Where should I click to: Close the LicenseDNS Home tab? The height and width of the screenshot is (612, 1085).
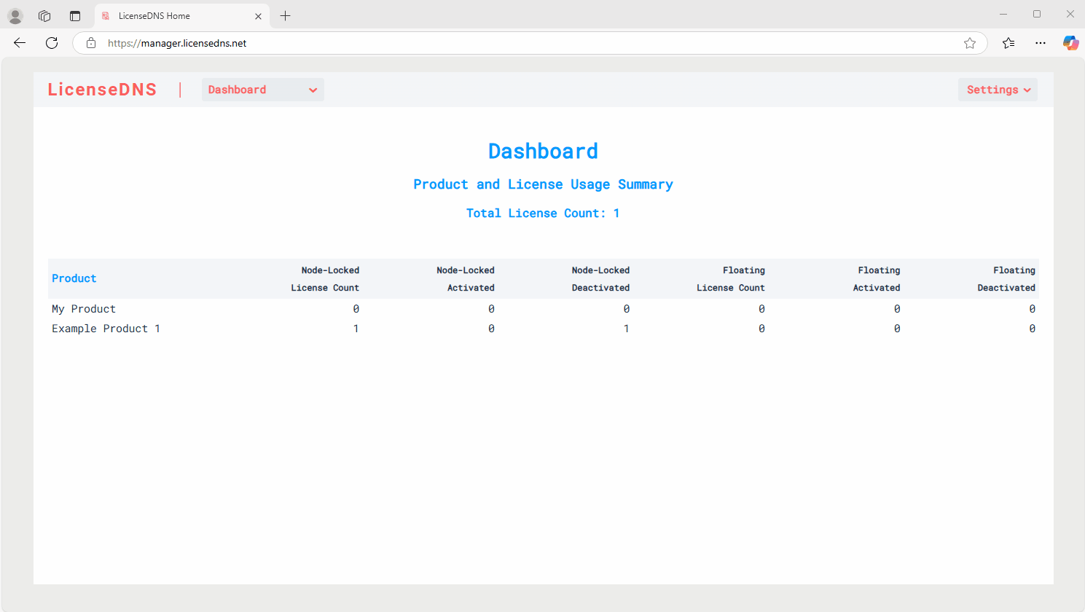258,16
